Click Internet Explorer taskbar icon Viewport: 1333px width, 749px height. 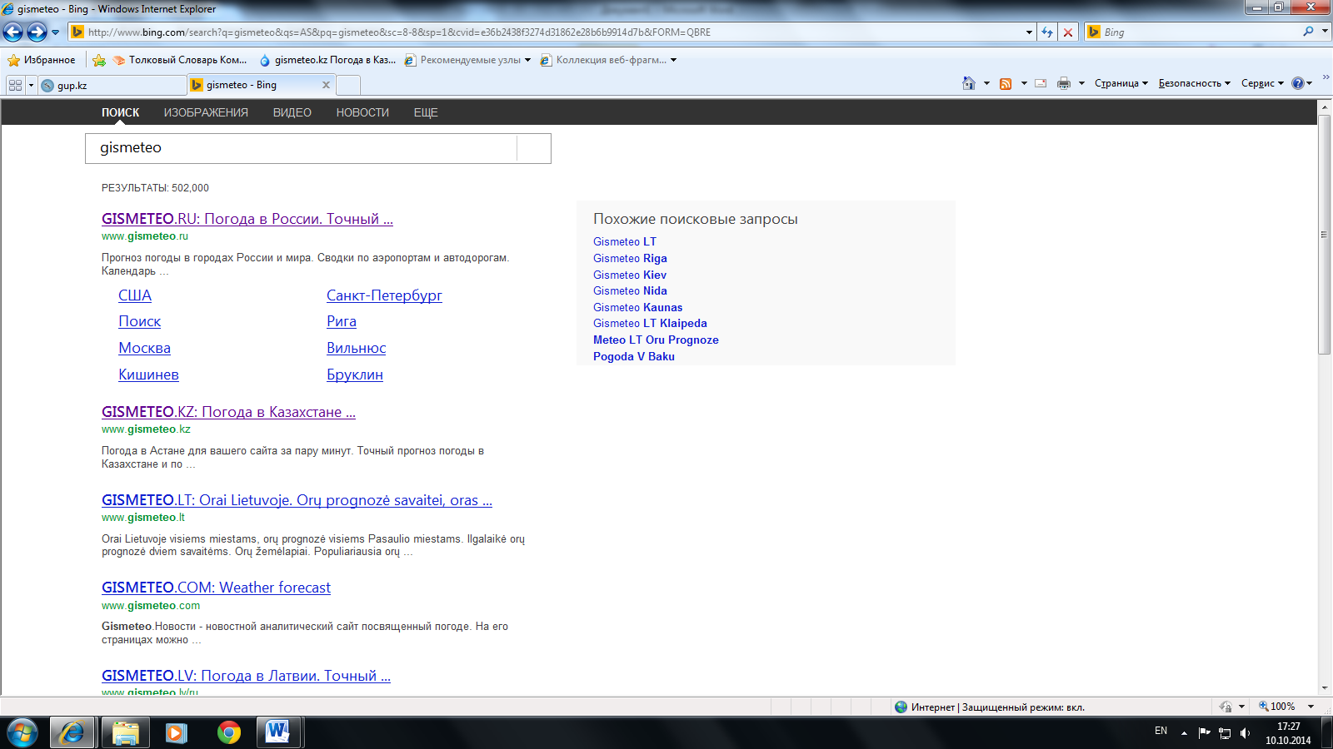(72, 732)
